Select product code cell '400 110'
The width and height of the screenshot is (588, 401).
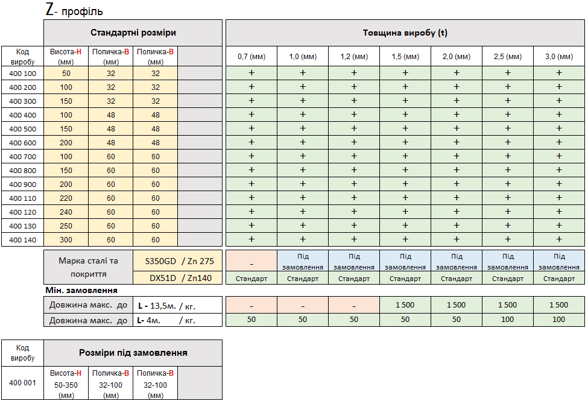tap(22, 198)
